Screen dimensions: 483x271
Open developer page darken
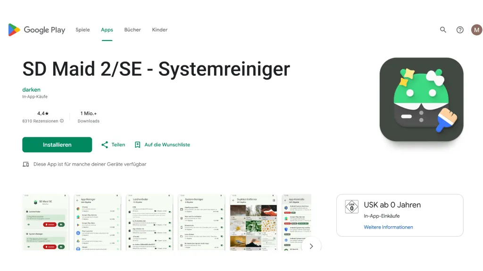point(31,90)
